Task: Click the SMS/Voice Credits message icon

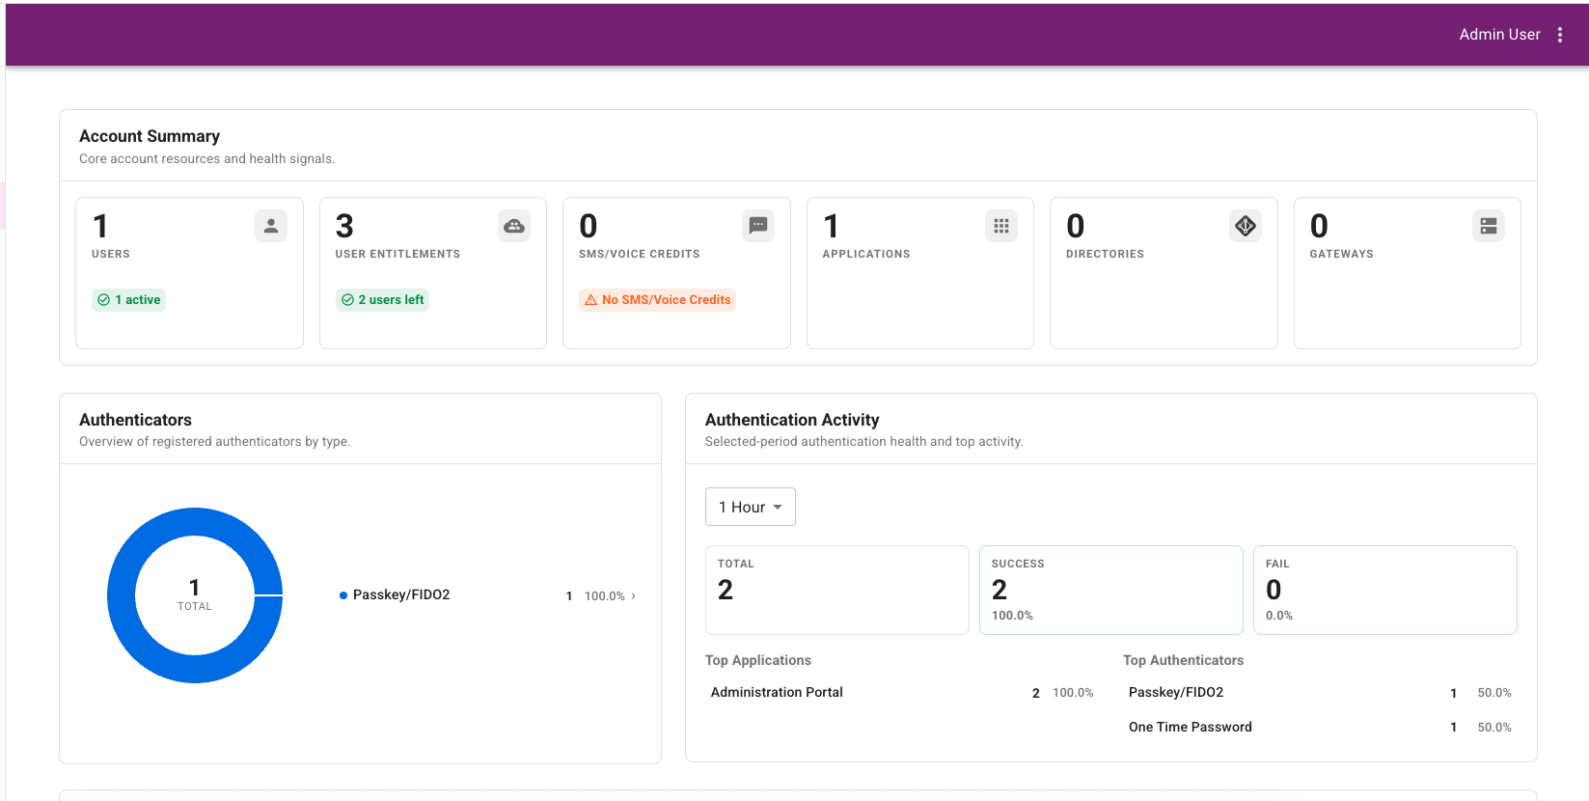Action: pyautogui.click(x=758, y=226)
